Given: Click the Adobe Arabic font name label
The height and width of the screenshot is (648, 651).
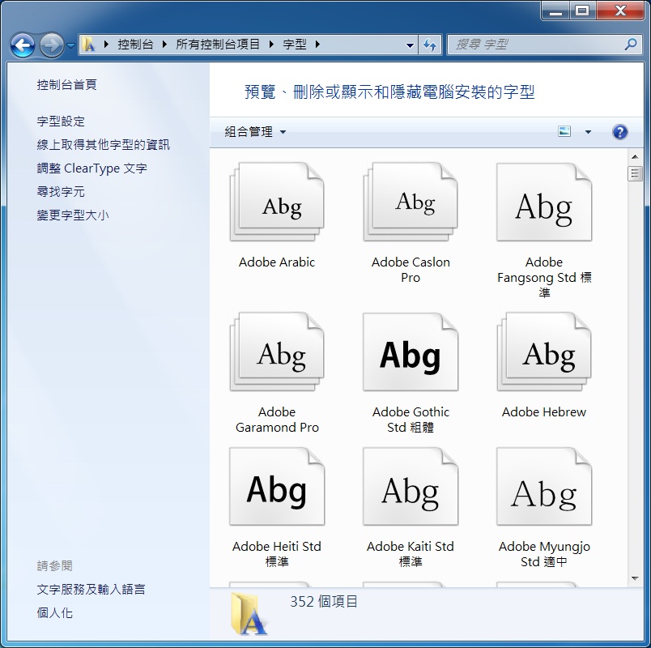Looking at the screenshot, I should [277, 262].
